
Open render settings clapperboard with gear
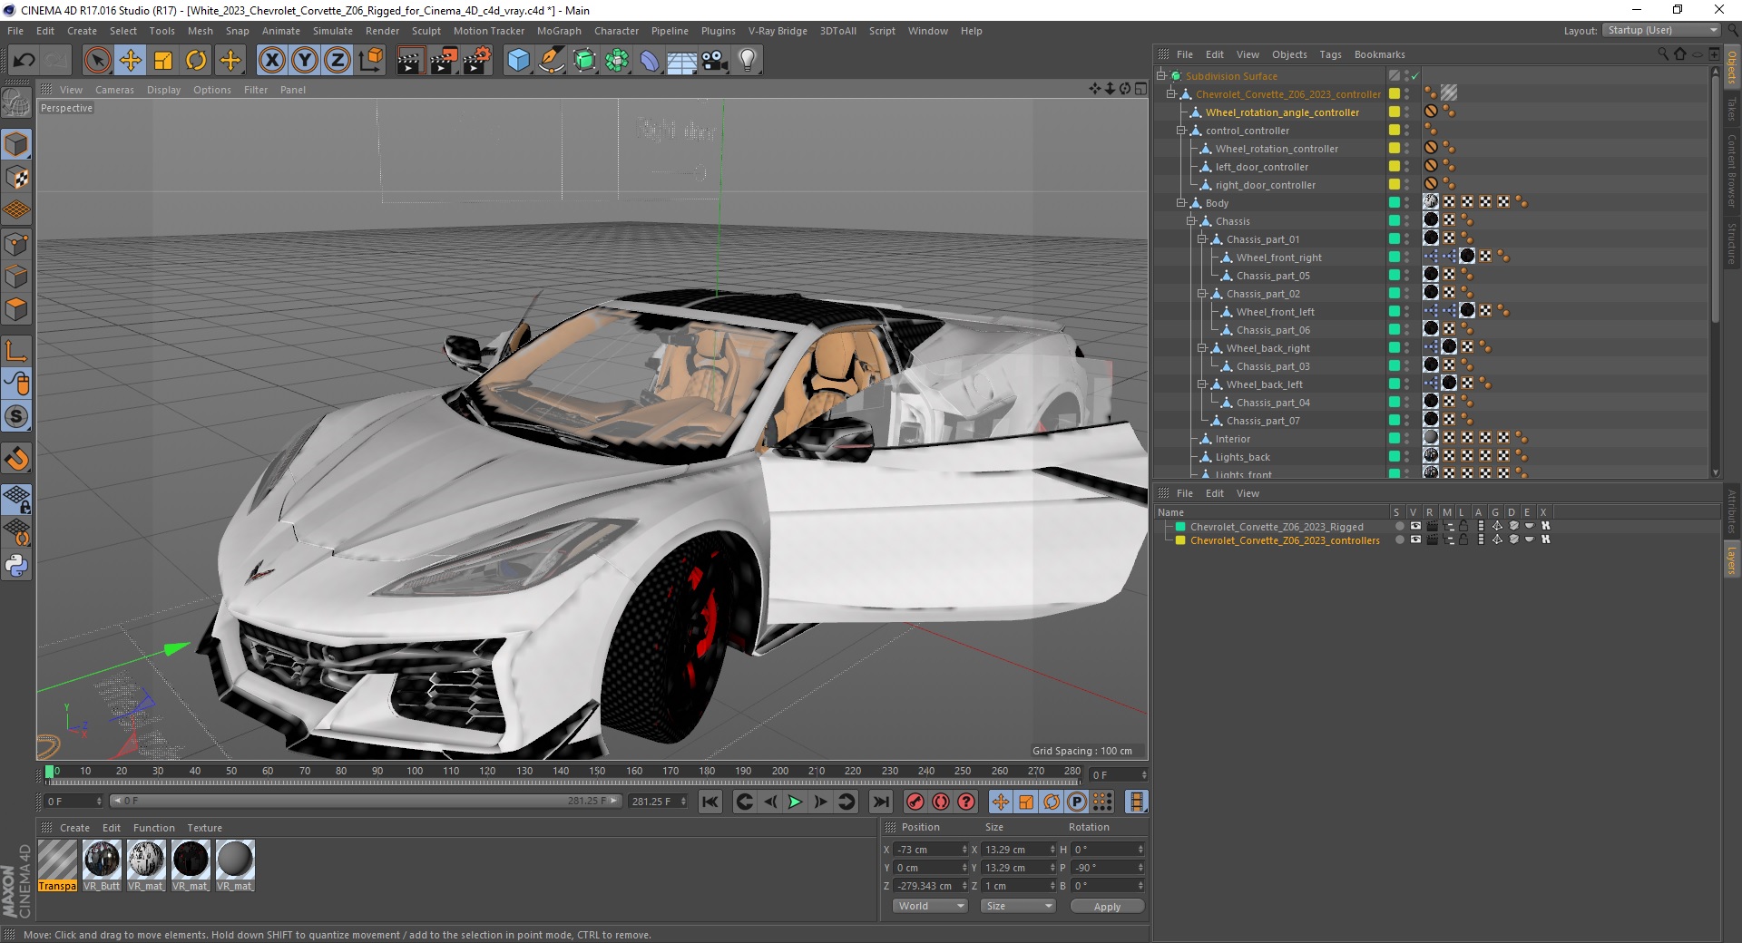[476, 61]
